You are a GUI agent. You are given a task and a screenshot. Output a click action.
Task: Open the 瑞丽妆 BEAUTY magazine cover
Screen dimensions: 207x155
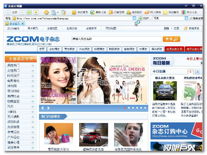[58, 80]
